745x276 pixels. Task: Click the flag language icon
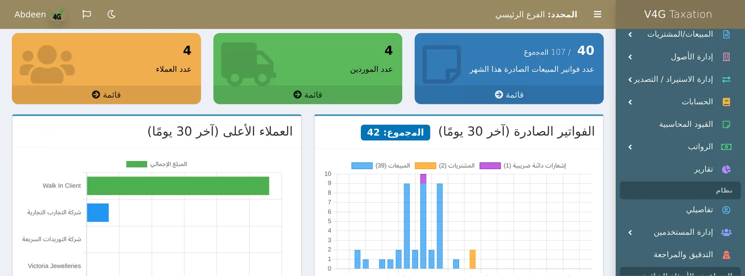coord(87,14)
